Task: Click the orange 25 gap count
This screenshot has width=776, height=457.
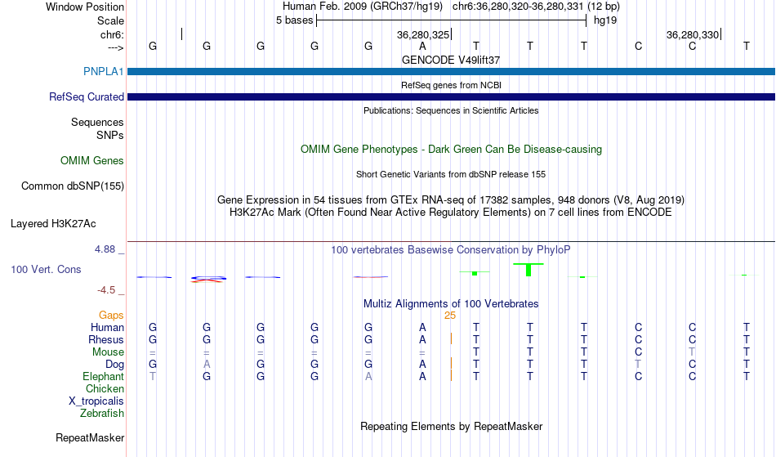Action: tap(450, 316)
